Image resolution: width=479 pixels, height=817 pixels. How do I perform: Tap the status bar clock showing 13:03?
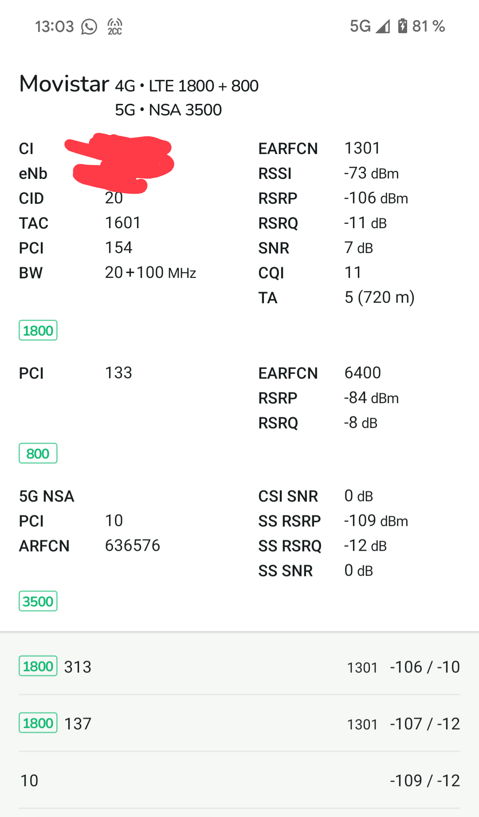[x=54, y=27]
